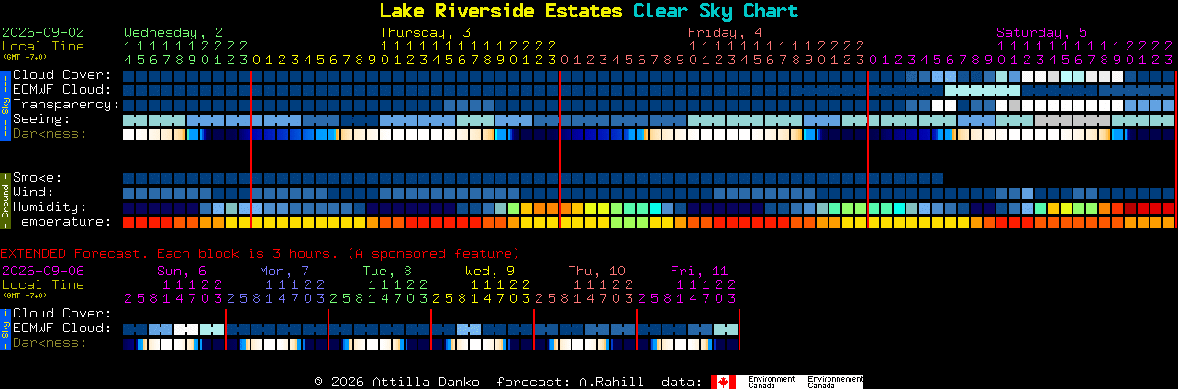Select the Transparency row label
The width and height of the screenshot is (1178, 389).
pos(66,104)
